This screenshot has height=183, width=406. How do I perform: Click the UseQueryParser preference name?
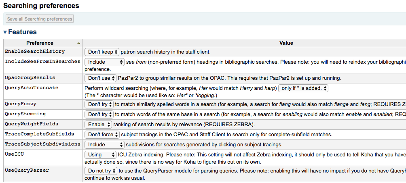27,171
